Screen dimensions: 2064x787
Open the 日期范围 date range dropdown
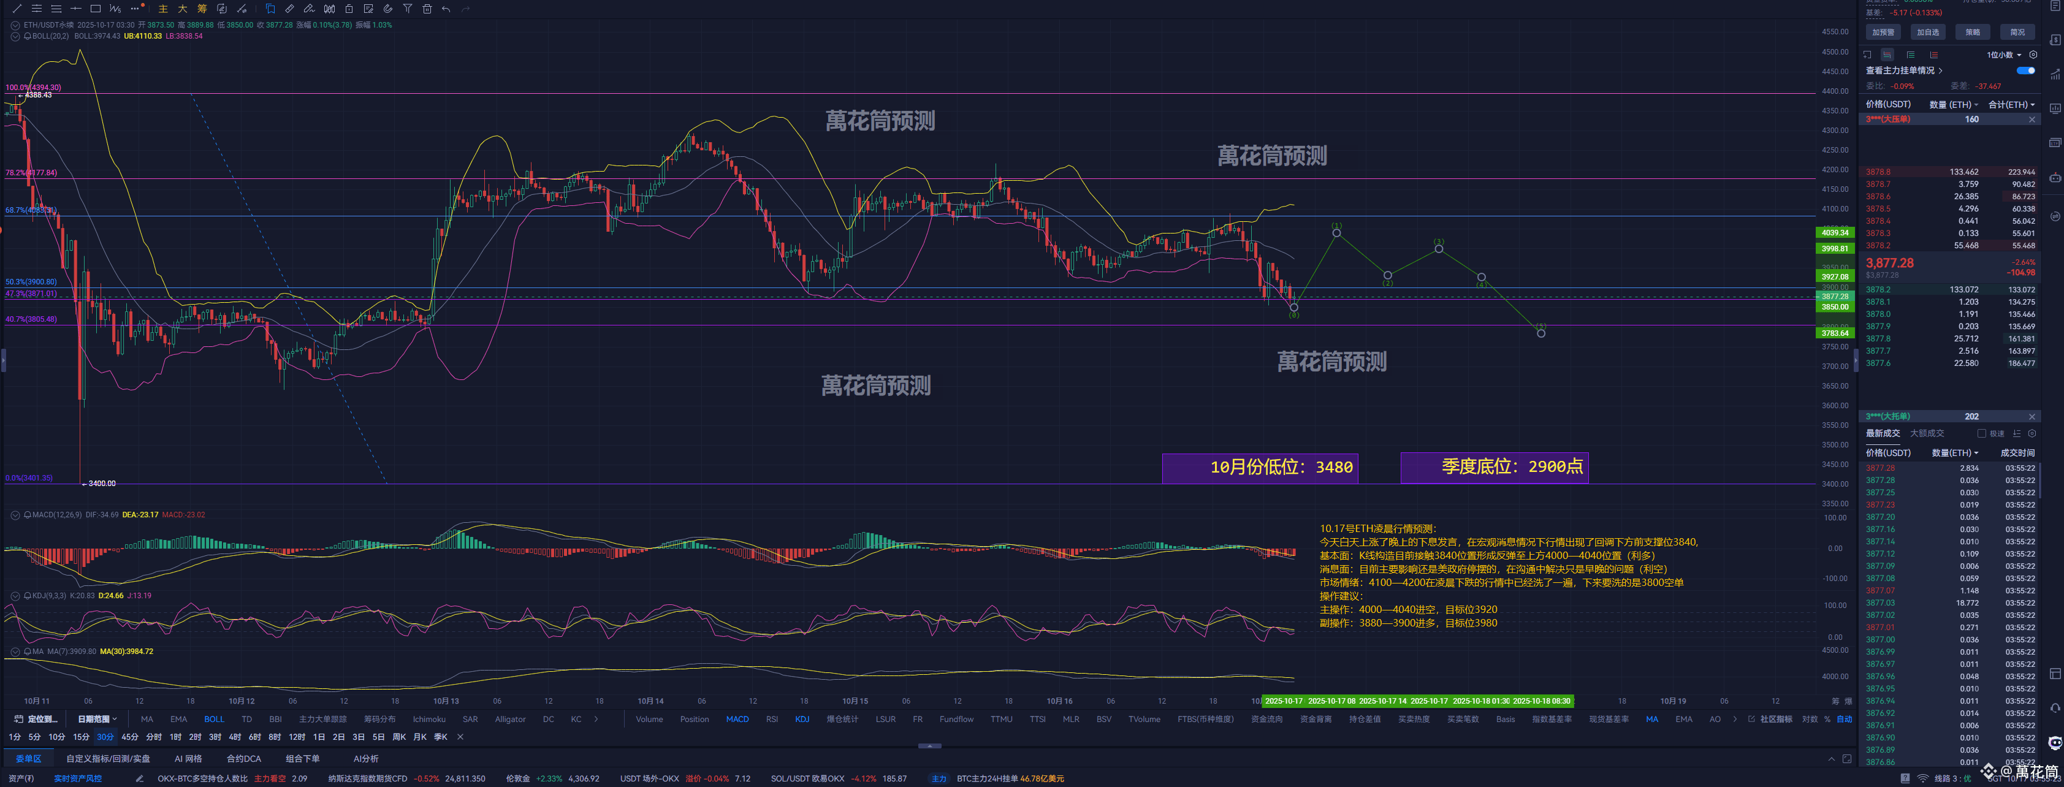pos(97,719)
